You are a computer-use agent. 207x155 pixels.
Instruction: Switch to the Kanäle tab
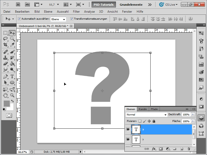[x=143, y=109]
